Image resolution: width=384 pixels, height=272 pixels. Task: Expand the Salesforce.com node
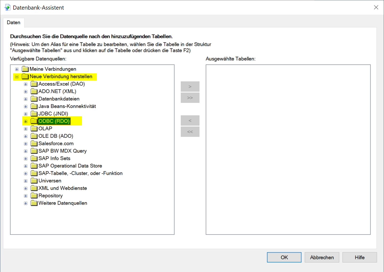[x=26, y=144]
